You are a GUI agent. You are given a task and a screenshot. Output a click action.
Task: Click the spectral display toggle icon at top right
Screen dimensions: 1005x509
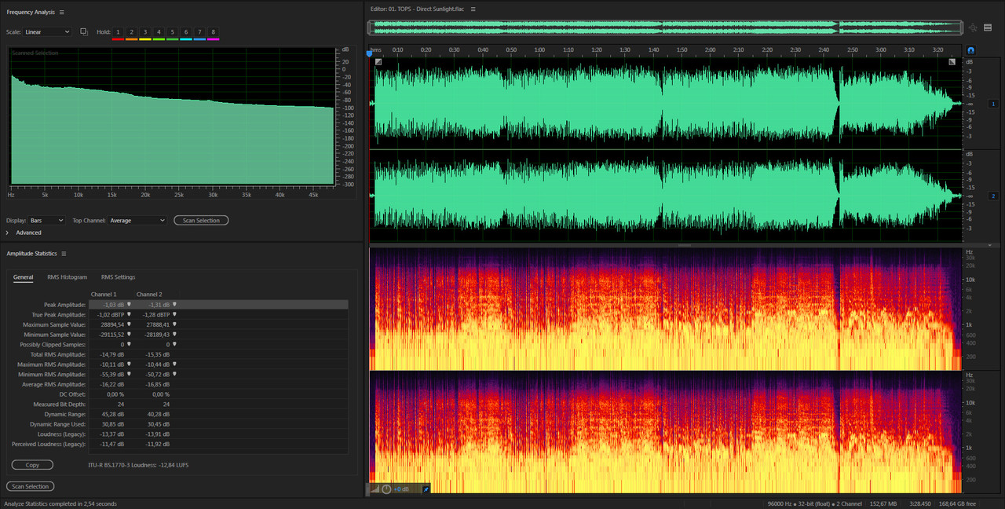pos(988,27)
